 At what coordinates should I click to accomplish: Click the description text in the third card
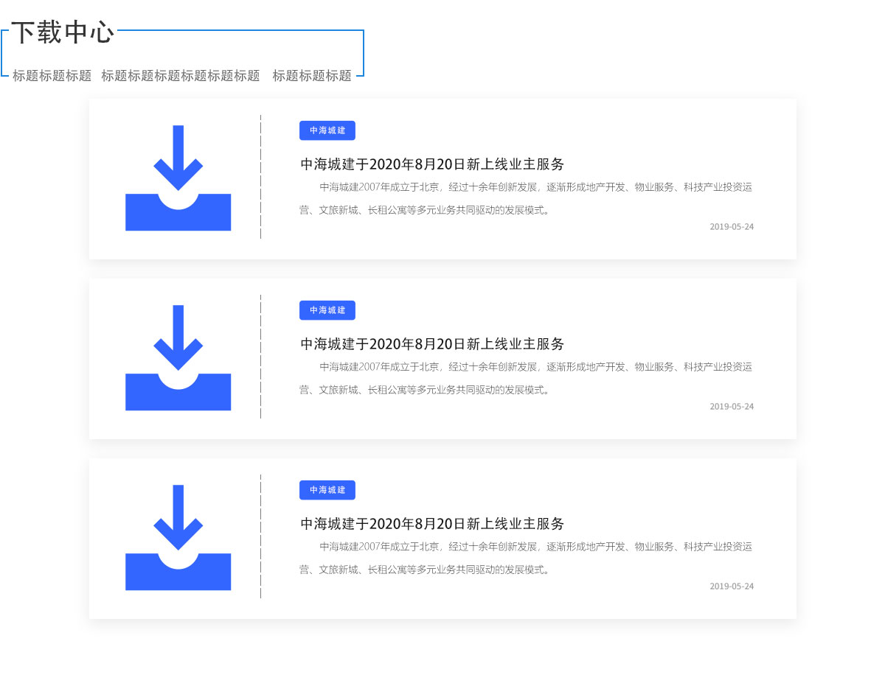coord(526,558)
